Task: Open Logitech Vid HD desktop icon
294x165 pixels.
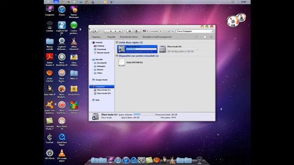Action: 62,28
